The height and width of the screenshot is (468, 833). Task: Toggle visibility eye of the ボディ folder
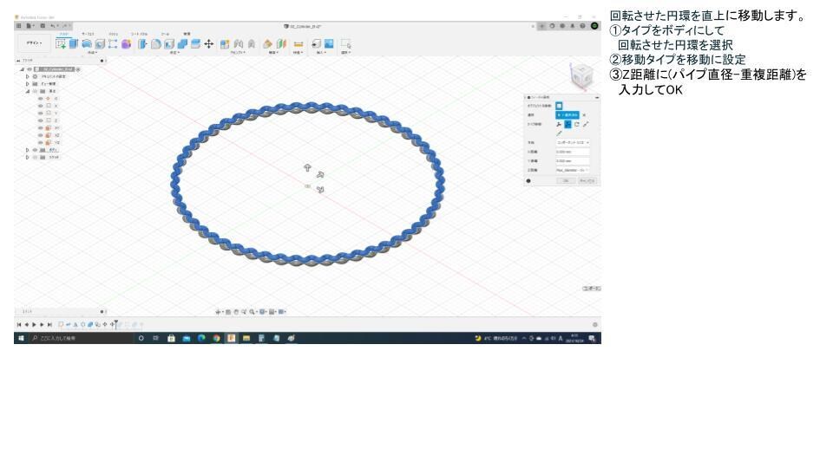click(35, 150)
